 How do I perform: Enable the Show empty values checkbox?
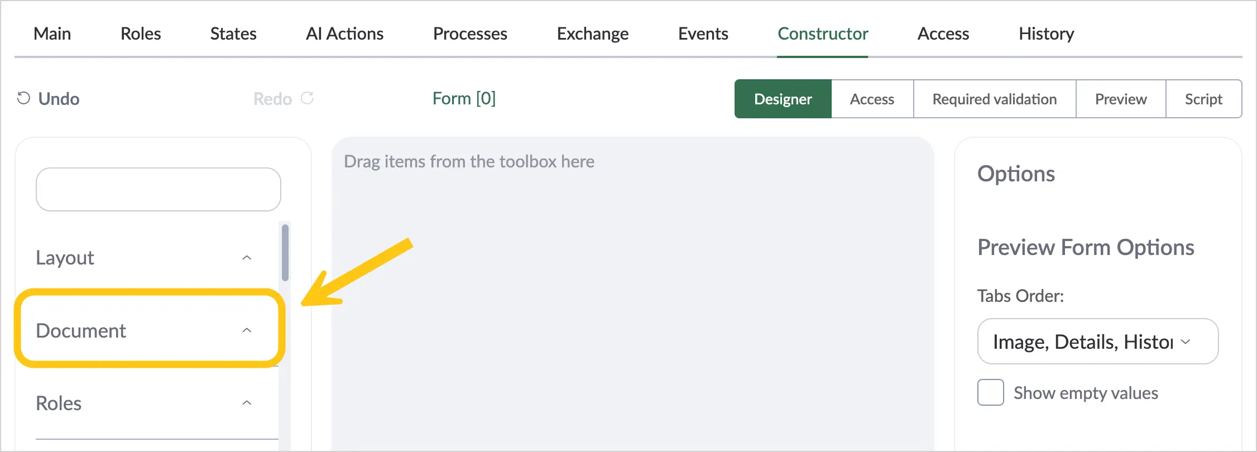point(991,392)
